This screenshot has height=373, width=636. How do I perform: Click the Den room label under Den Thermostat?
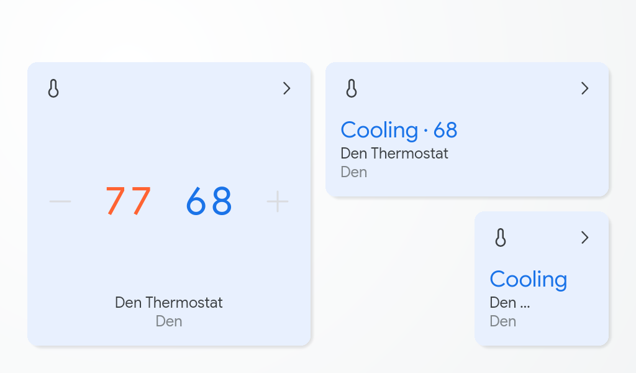pyautogui.click(x=168, y=321)
